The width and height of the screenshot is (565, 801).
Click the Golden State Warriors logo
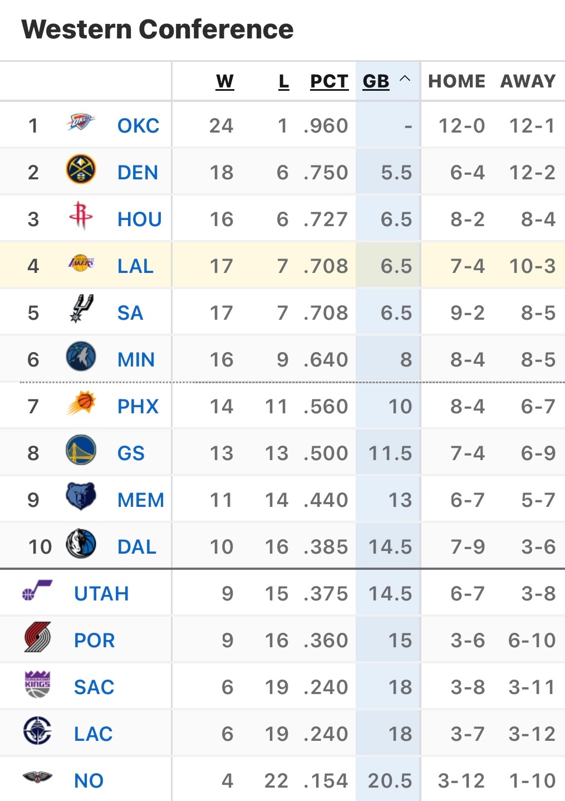point(81,450)
